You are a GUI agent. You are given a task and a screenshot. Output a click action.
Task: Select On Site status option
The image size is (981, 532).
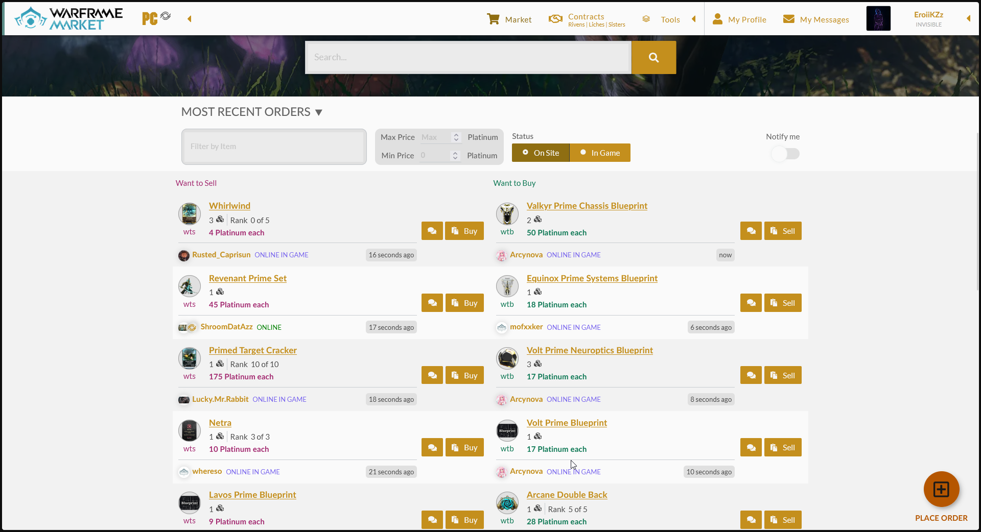(541, 153)
